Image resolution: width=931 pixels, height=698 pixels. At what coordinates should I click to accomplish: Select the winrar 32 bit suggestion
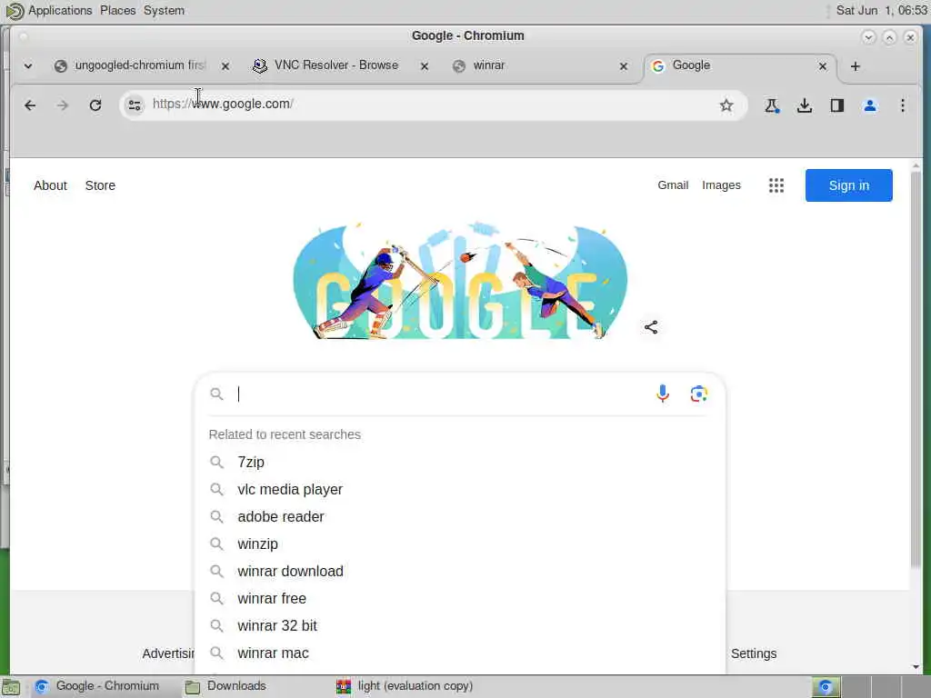pyautogui.click(x=460, y=625)
